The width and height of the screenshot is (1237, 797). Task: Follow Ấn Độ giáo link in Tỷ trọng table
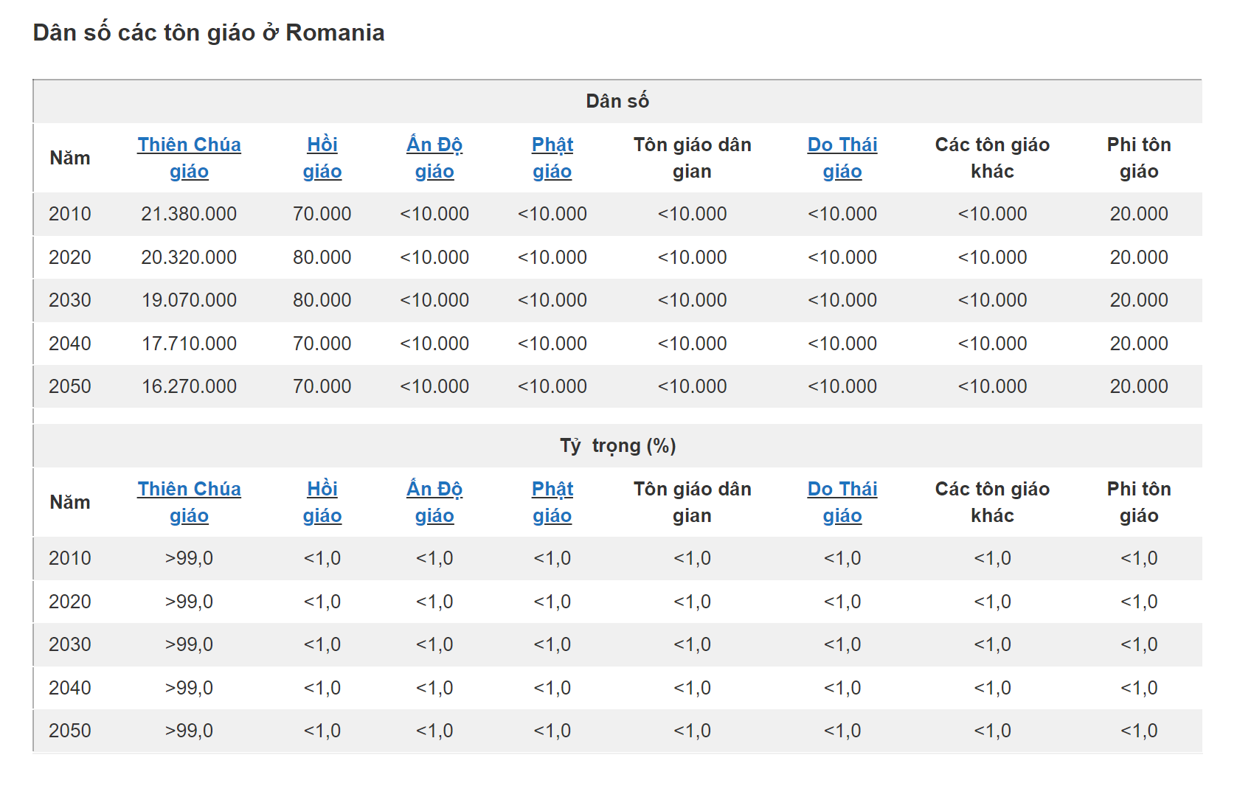(434, 490)
